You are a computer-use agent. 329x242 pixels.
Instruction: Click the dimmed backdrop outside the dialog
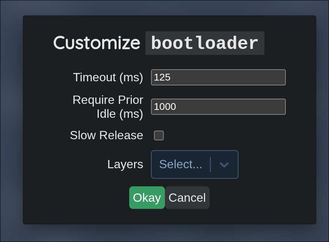[x=11, y=120]
